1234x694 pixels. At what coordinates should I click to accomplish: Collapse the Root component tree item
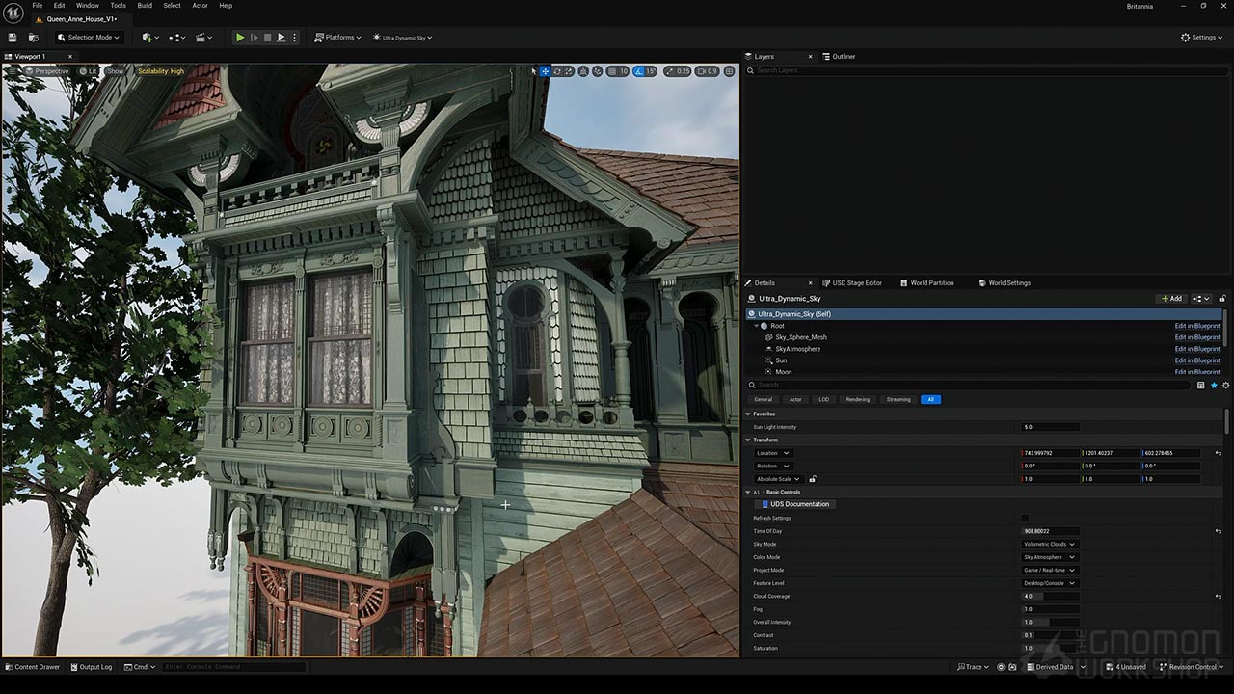point(757,326)
